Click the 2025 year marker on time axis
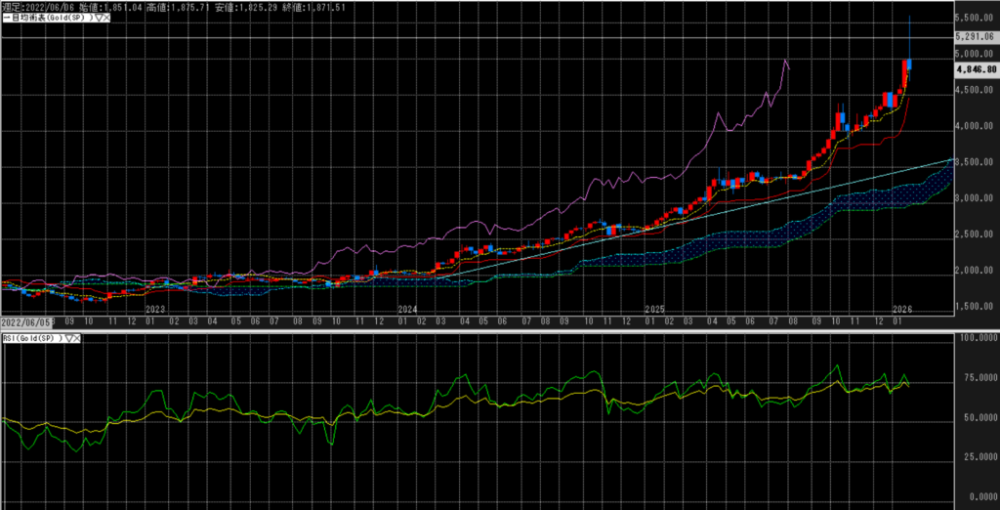This screenshot has width=1000, height=510. tap(653, 308)
